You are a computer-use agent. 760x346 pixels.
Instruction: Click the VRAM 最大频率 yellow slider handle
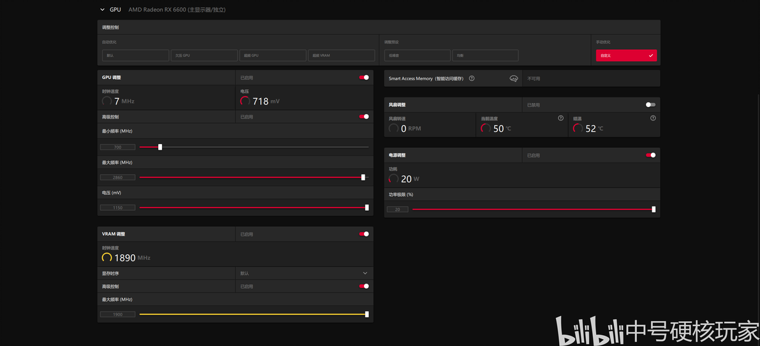pos(367,314)
